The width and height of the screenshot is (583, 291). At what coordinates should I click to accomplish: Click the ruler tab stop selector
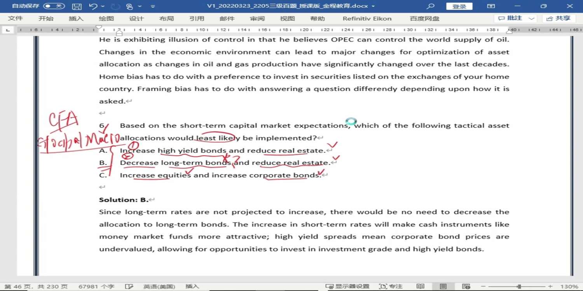8,30
